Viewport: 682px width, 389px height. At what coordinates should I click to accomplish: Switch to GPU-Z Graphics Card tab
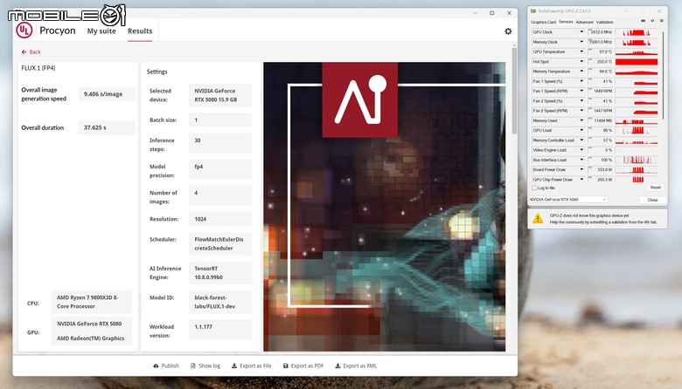coord(543,22)
